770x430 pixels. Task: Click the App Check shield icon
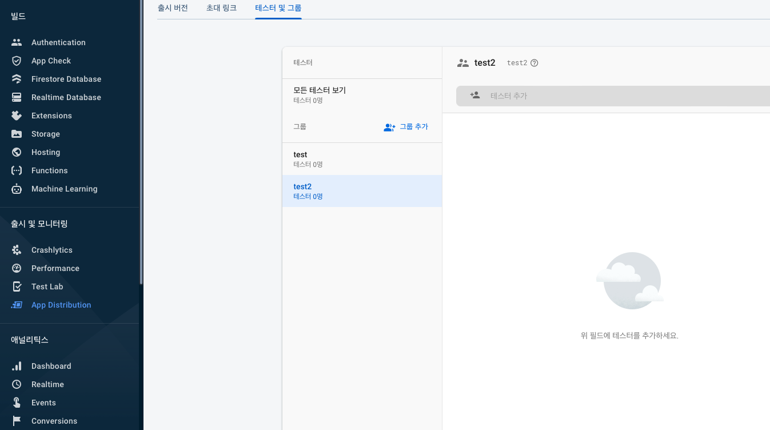pos(17,61)
